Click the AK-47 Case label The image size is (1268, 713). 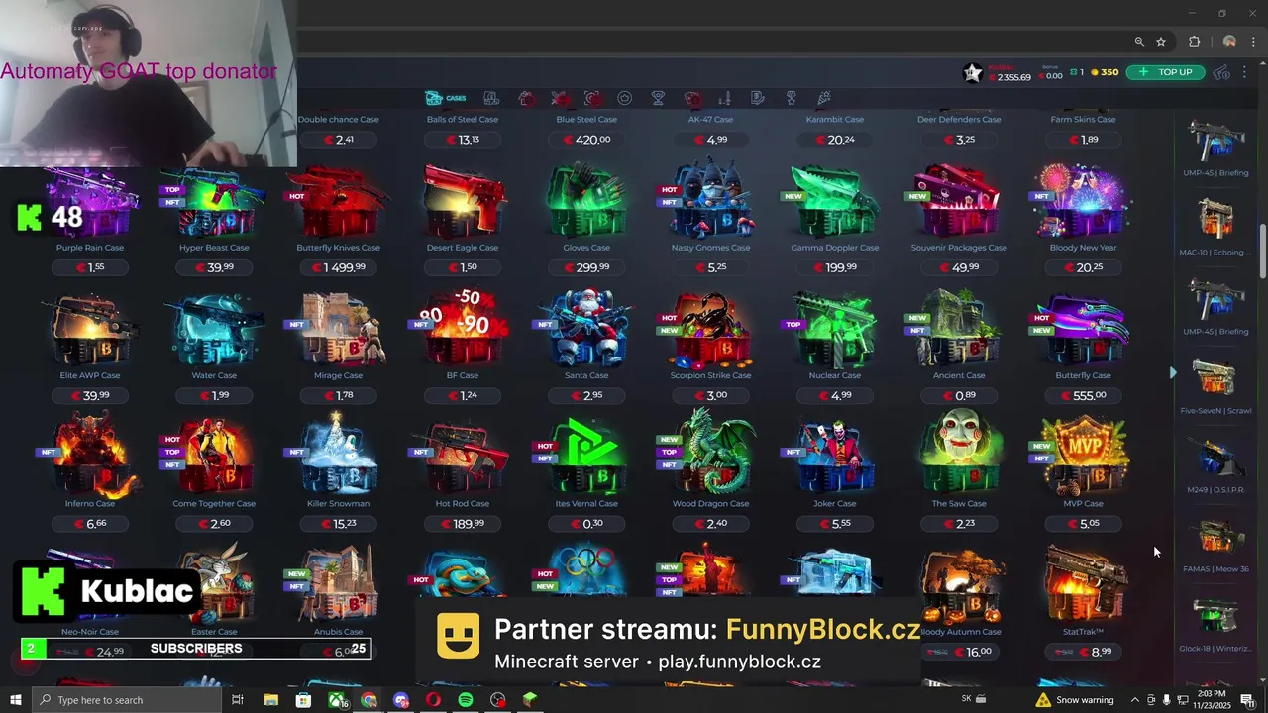pyautogui.click(x=710, y=119)
